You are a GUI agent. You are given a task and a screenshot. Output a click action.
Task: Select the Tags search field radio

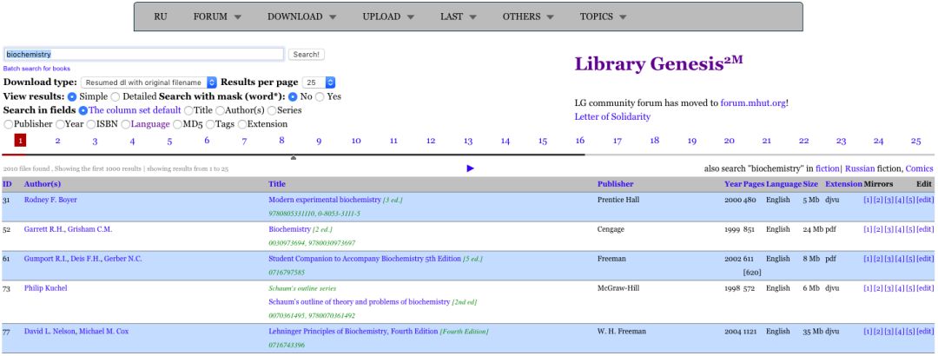point(209,124)
